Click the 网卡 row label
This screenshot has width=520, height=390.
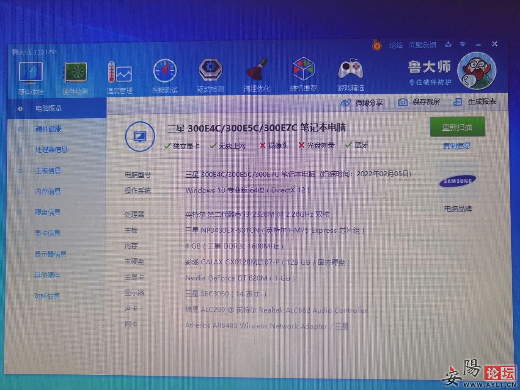131,324
